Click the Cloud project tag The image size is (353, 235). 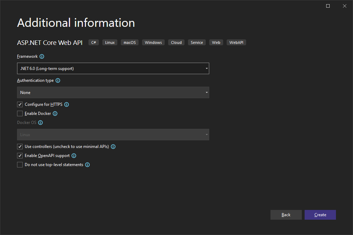pyautogui.click(x=176, y=42)
